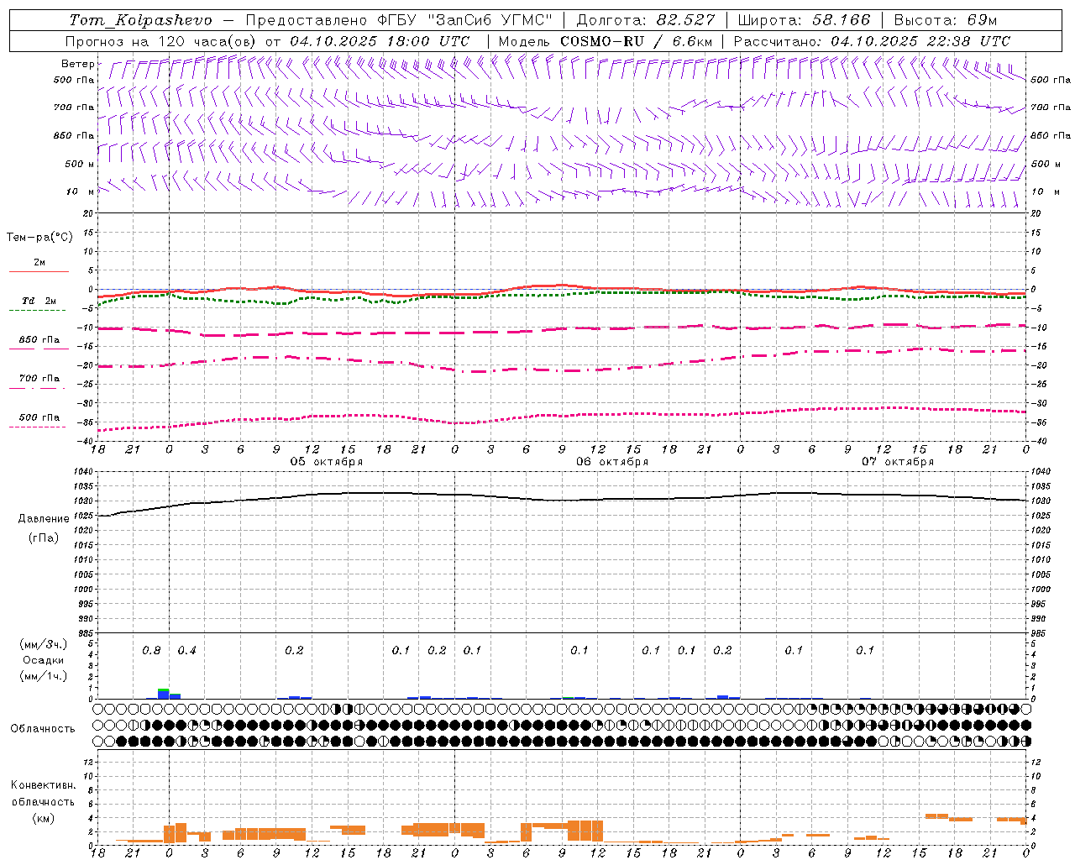
Task: Select the elevation text Высота: 69м
Action: click(945, 20)
